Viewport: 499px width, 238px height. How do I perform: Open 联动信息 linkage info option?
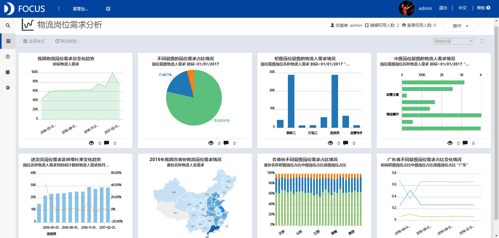[68, 41]
